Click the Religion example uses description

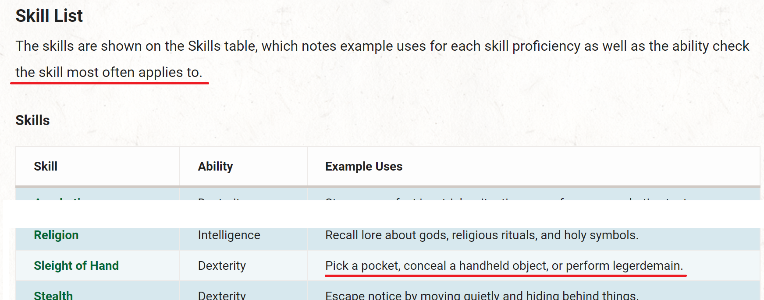click(482, 235)
